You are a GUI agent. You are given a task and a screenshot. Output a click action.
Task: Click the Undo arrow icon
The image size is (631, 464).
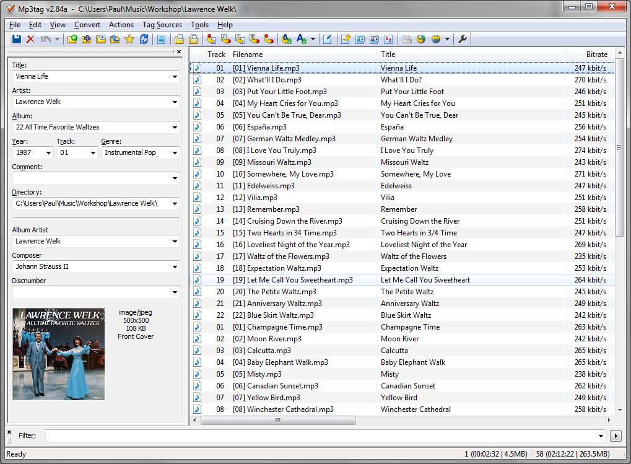click(x=45, y=39)
